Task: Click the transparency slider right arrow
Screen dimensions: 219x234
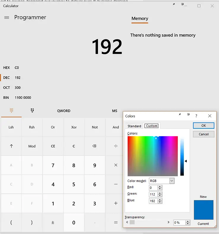Action: pyautogui.click(x=168, y=222)
